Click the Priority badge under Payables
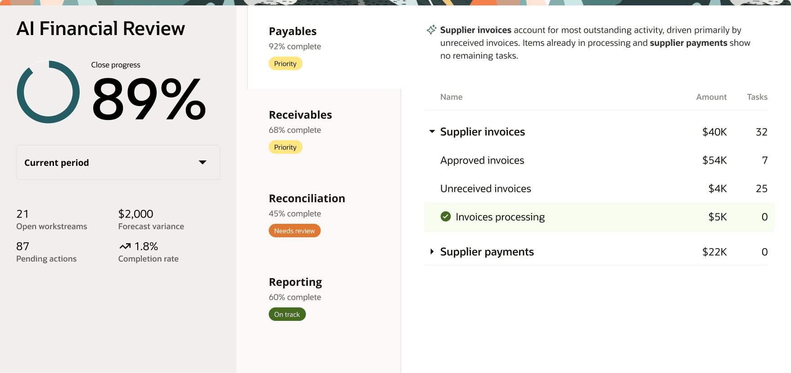The image size is (791, 373). coord(285,63)
